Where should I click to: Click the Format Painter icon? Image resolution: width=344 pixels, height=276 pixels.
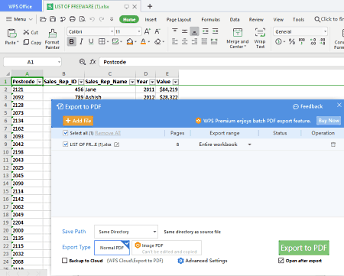53,34
